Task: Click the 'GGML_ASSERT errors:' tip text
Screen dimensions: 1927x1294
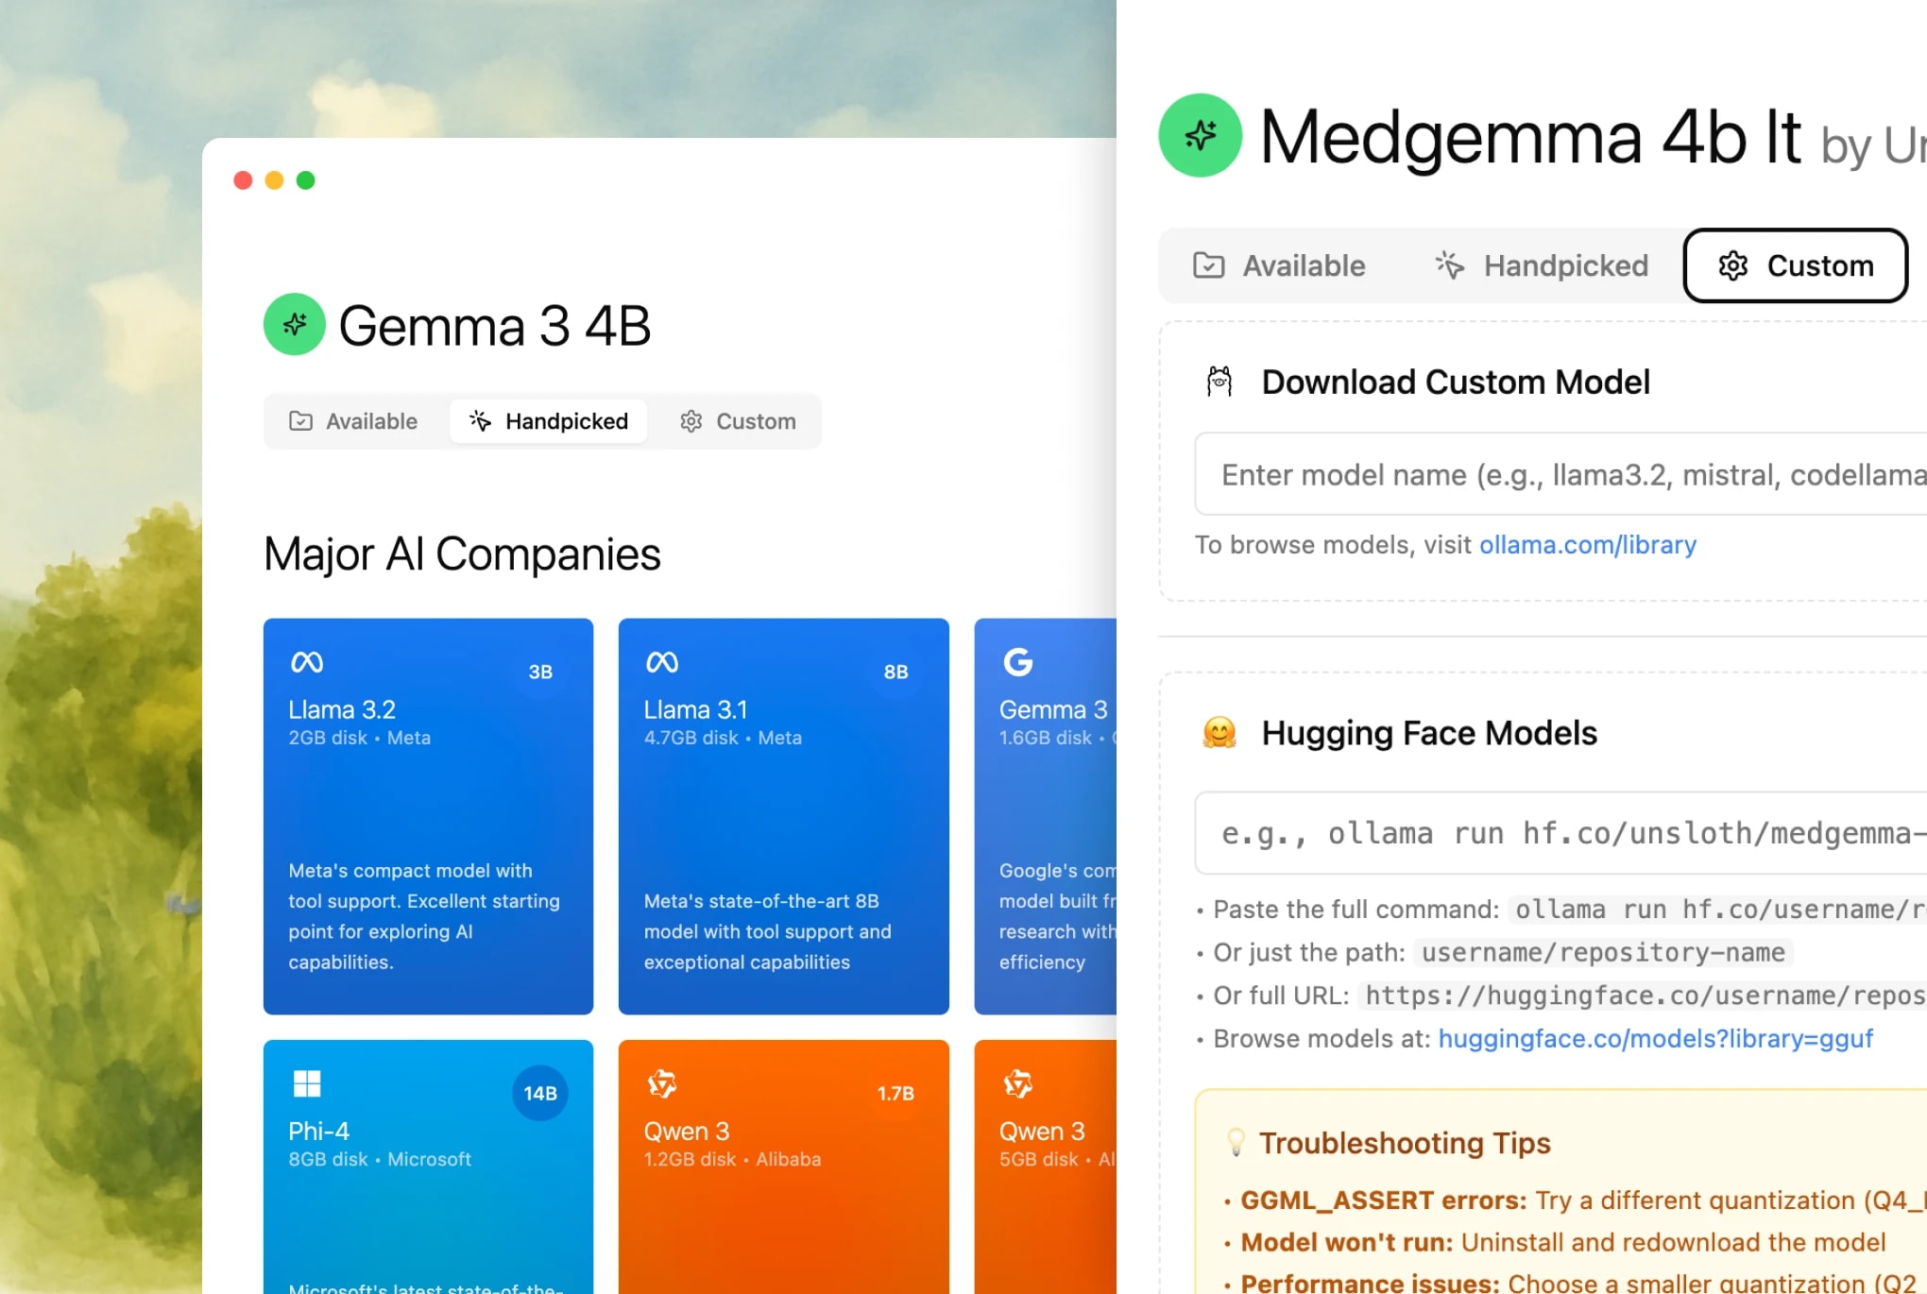Action: click(x=1383, y=1200)
